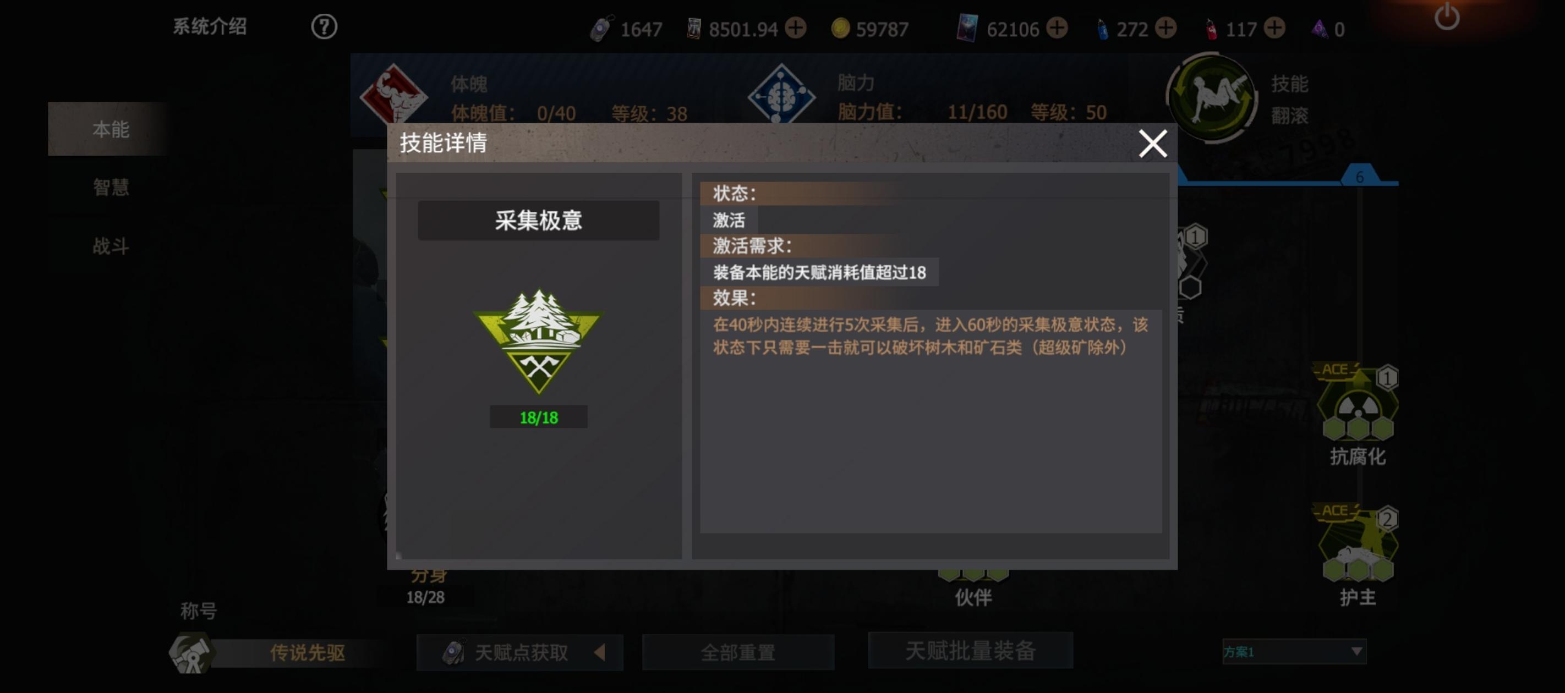The image size is (1565, 693).
Task: Close the 技能详情 dialog
Action: tap(1152, 144)
